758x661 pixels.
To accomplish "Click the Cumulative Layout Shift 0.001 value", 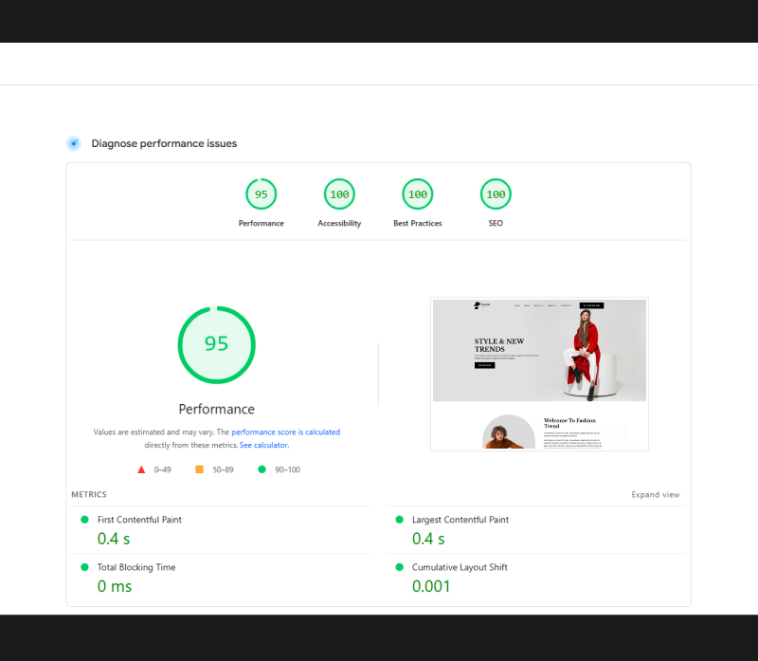I will [432, 586].
